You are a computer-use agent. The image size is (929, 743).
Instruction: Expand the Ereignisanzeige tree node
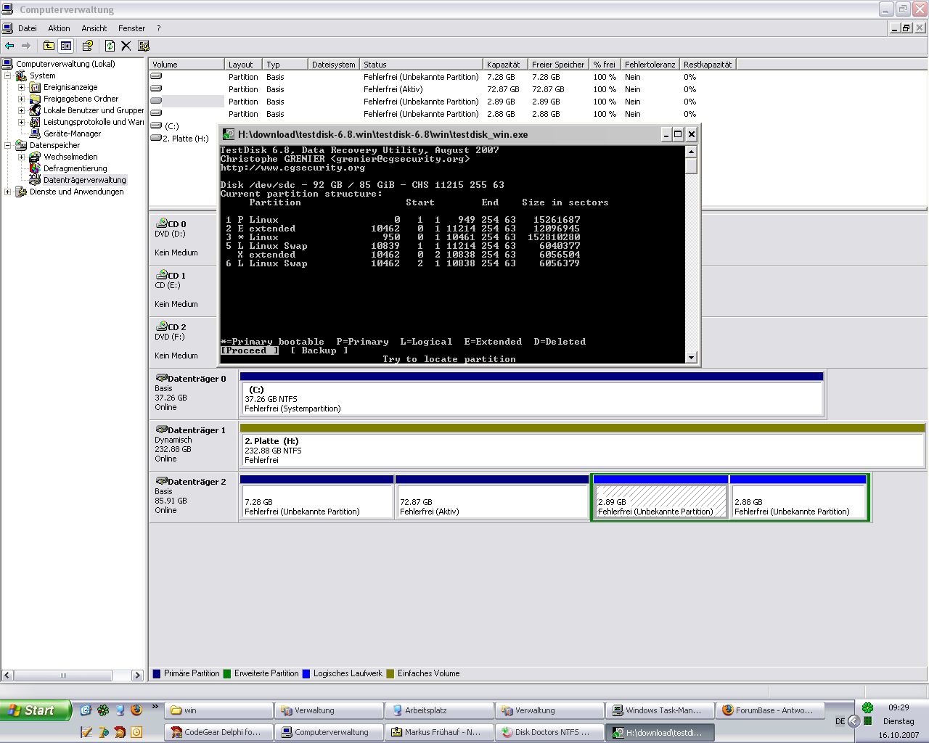pyautogui.click(x=22, y=87)
